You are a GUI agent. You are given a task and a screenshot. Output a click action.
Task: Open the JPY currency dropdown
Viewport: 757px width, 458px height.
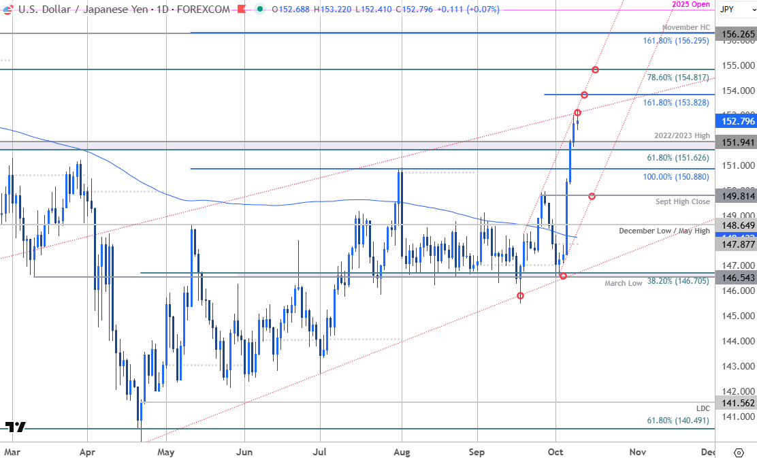(x=735, y=10)
